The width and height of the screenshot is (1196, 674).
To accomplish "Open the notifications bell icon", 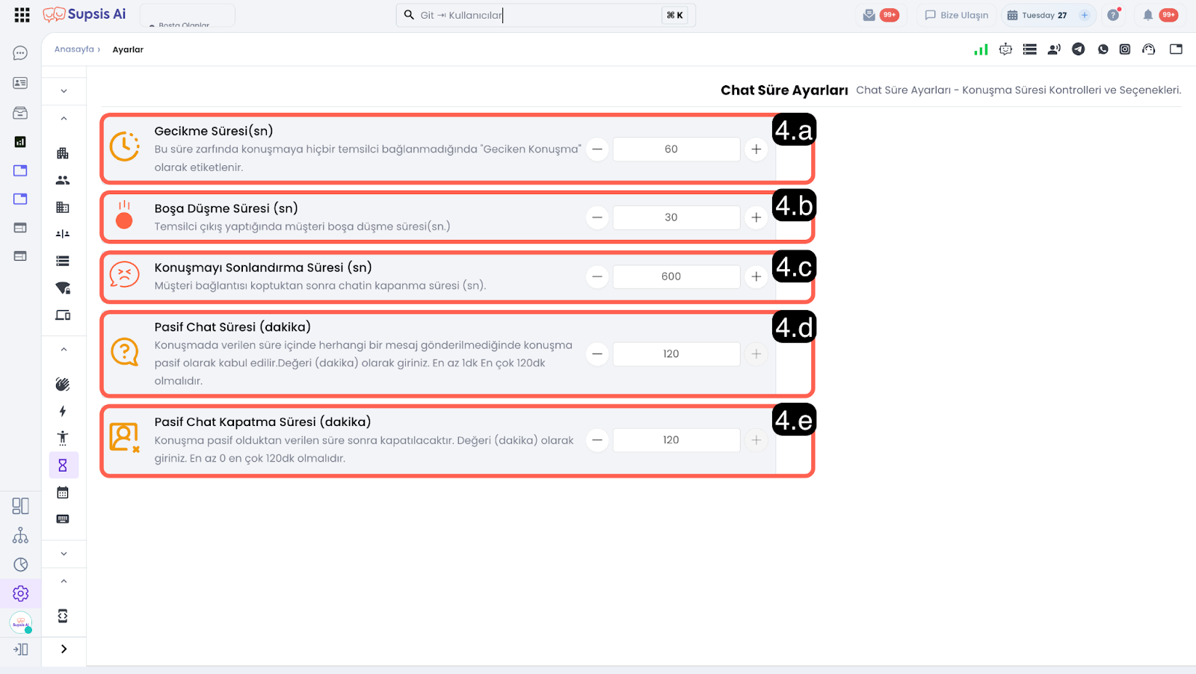I will coord(1147,15).
